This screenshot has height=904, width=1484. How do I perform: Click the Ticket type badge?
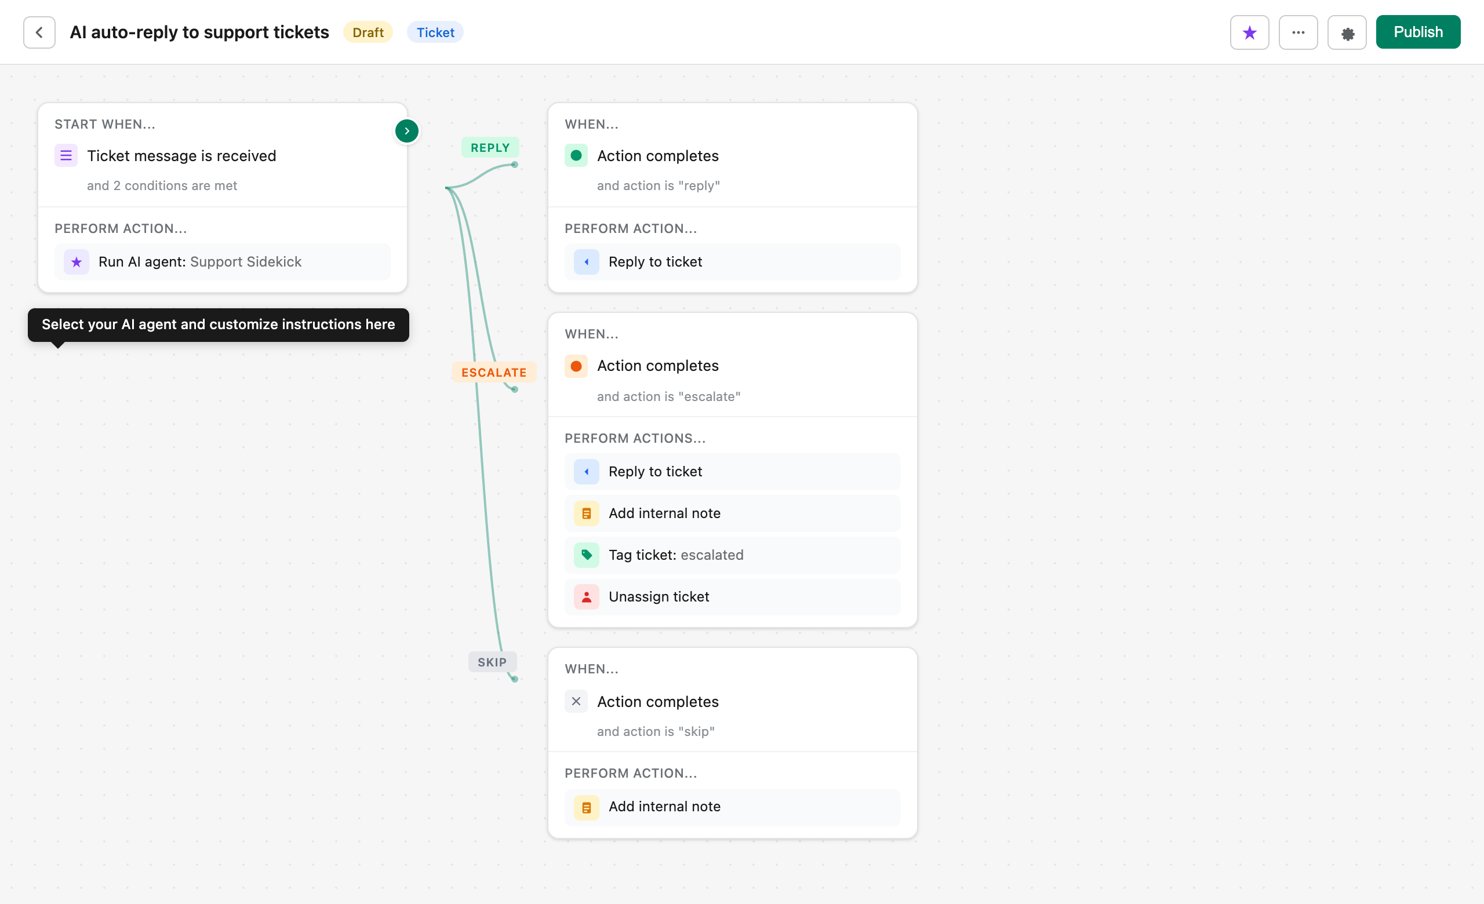435,32
